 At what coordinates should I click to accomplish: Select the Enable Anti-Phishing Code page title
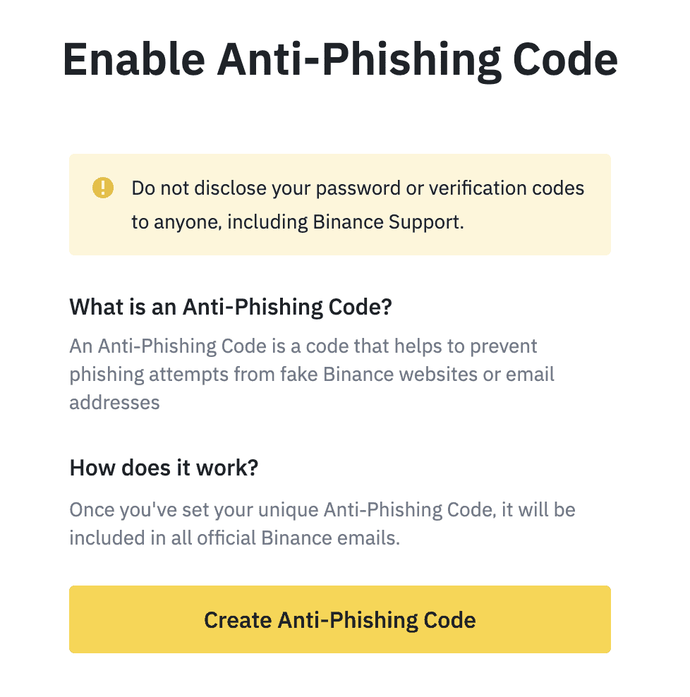pos(340,60)
